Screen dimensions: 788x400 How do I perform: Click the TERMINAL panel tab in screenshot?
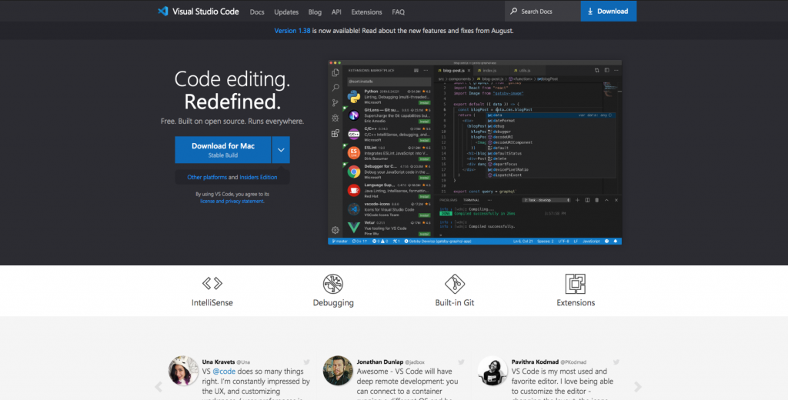click(x=471, y=200)
